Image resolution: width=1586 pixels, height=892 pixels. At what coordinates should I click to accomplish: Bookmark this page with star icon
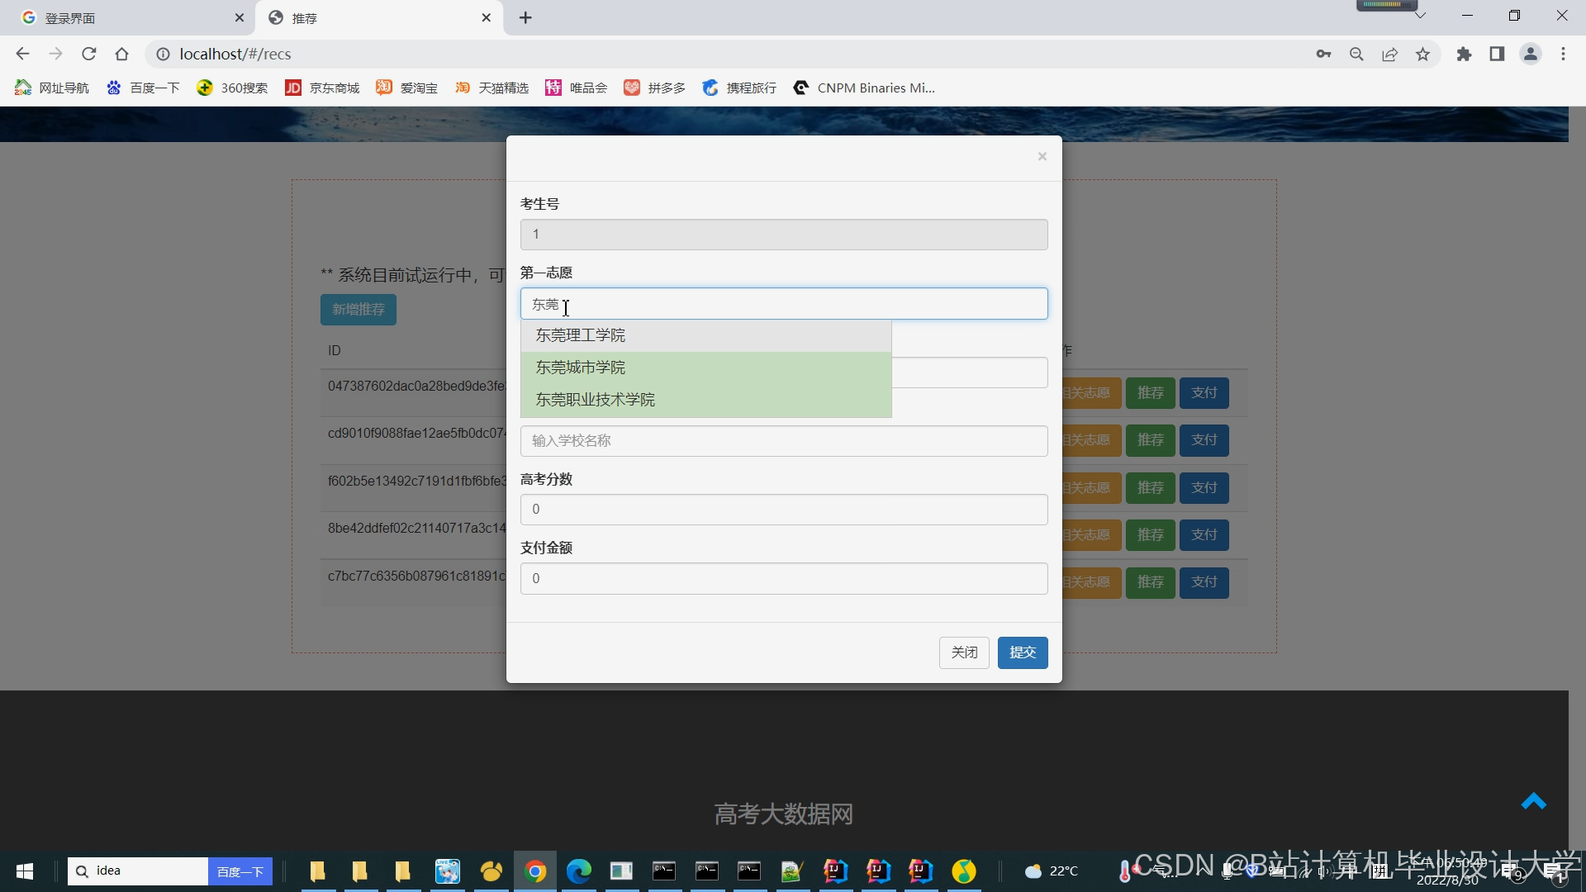tap(1422, 55)
